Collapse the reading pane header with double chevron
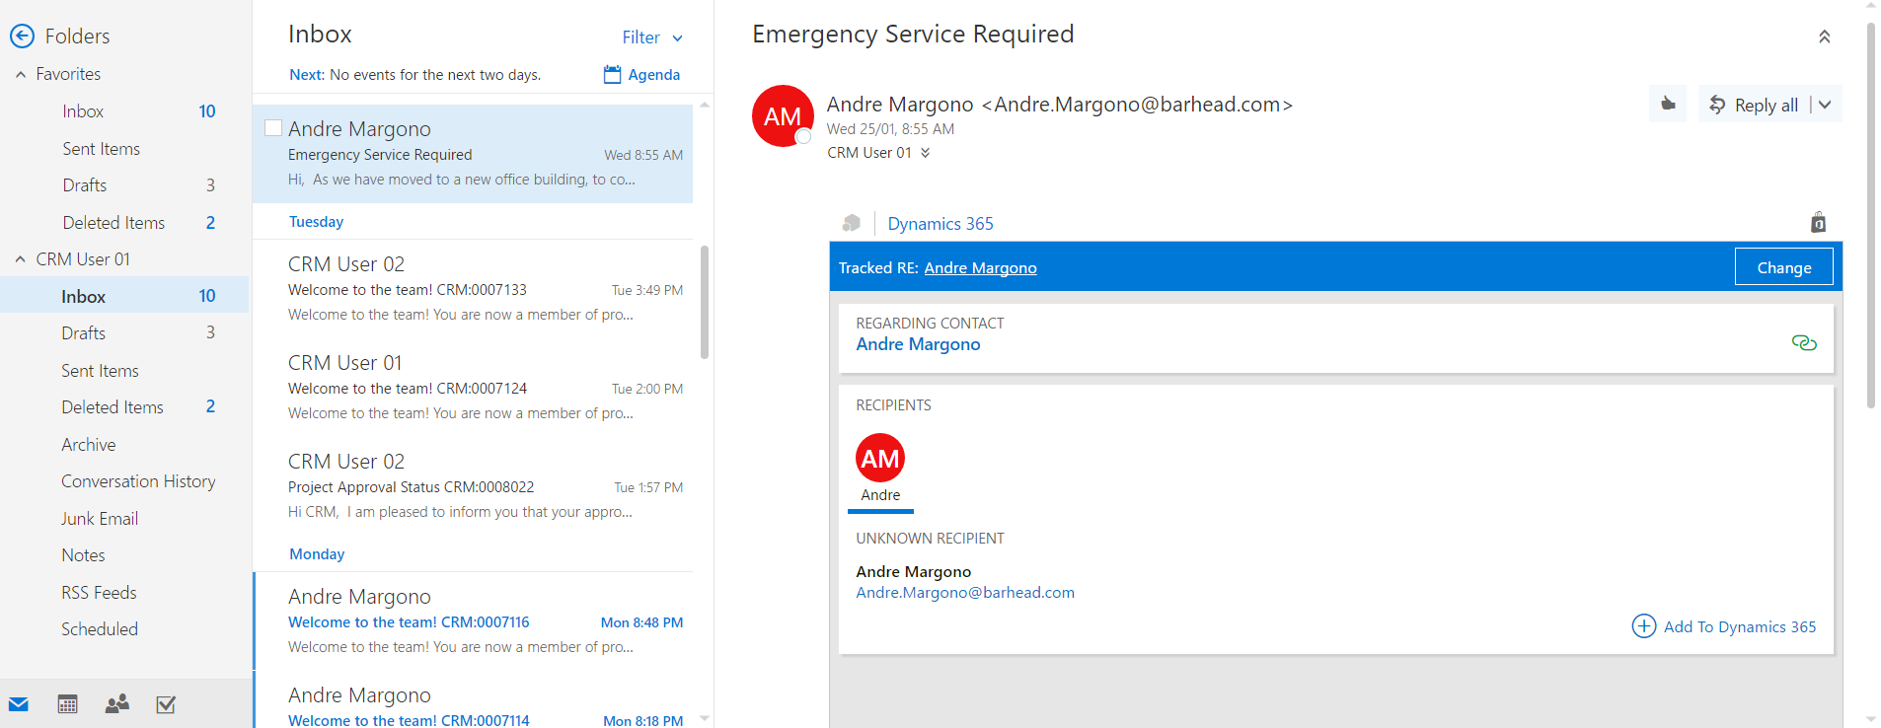This screenshot has width=1881, height=728. click(x=1824, y=36)
